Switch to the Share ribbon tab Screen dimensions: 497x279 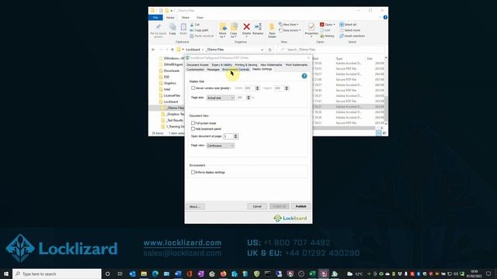[186, 18]
